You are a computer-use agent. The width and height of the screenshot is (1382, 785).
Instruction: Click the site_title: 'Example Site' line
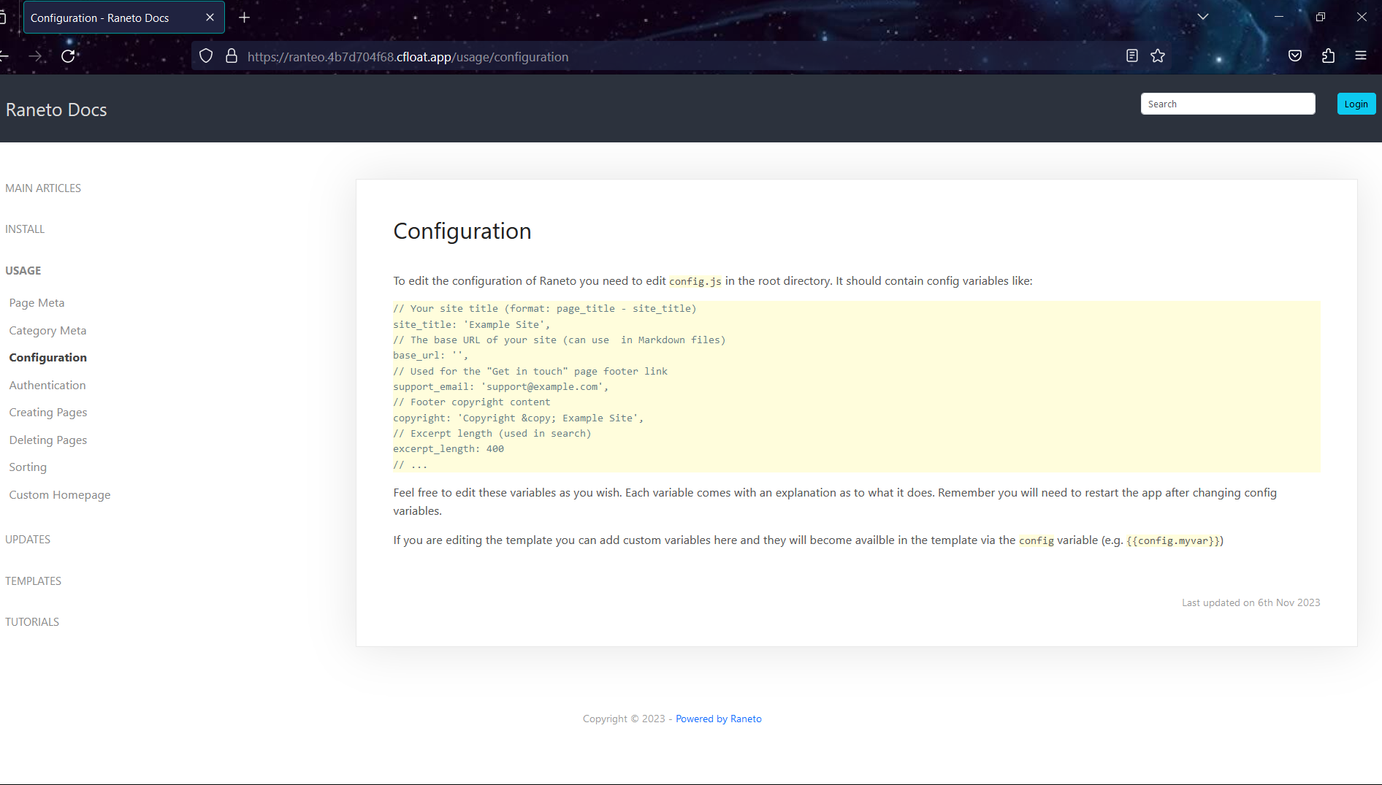[x=472, y=325]
